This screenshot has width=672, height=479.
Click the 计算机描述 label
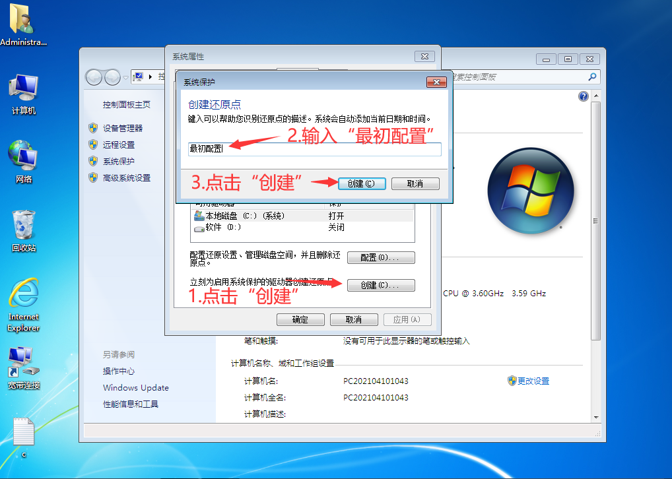265,414
